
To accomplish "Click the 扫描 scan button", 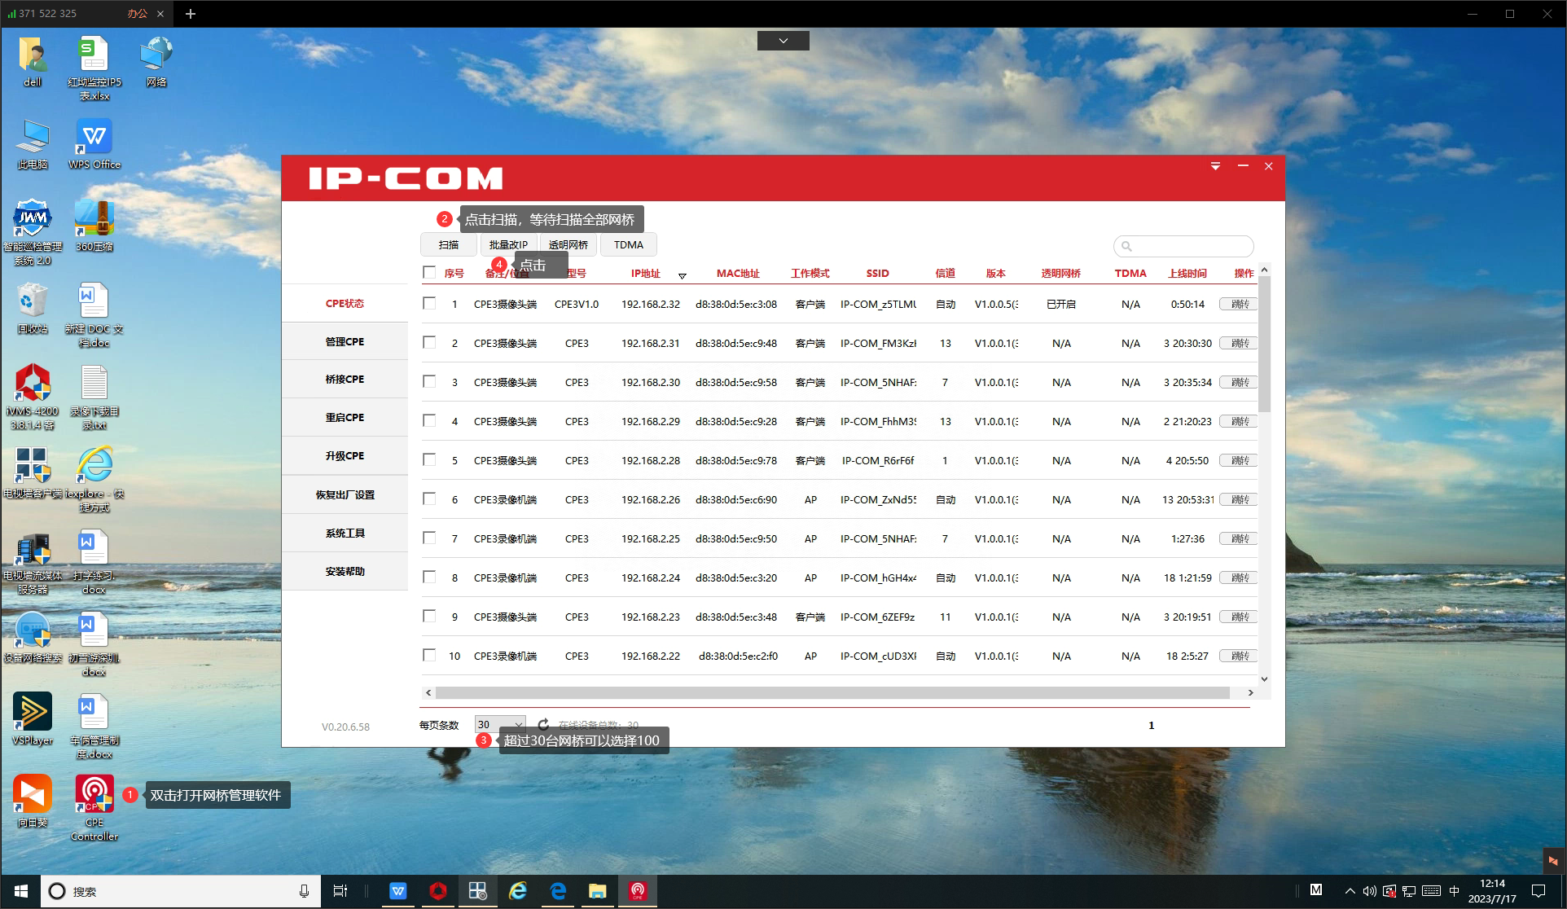I will point(449,244).
